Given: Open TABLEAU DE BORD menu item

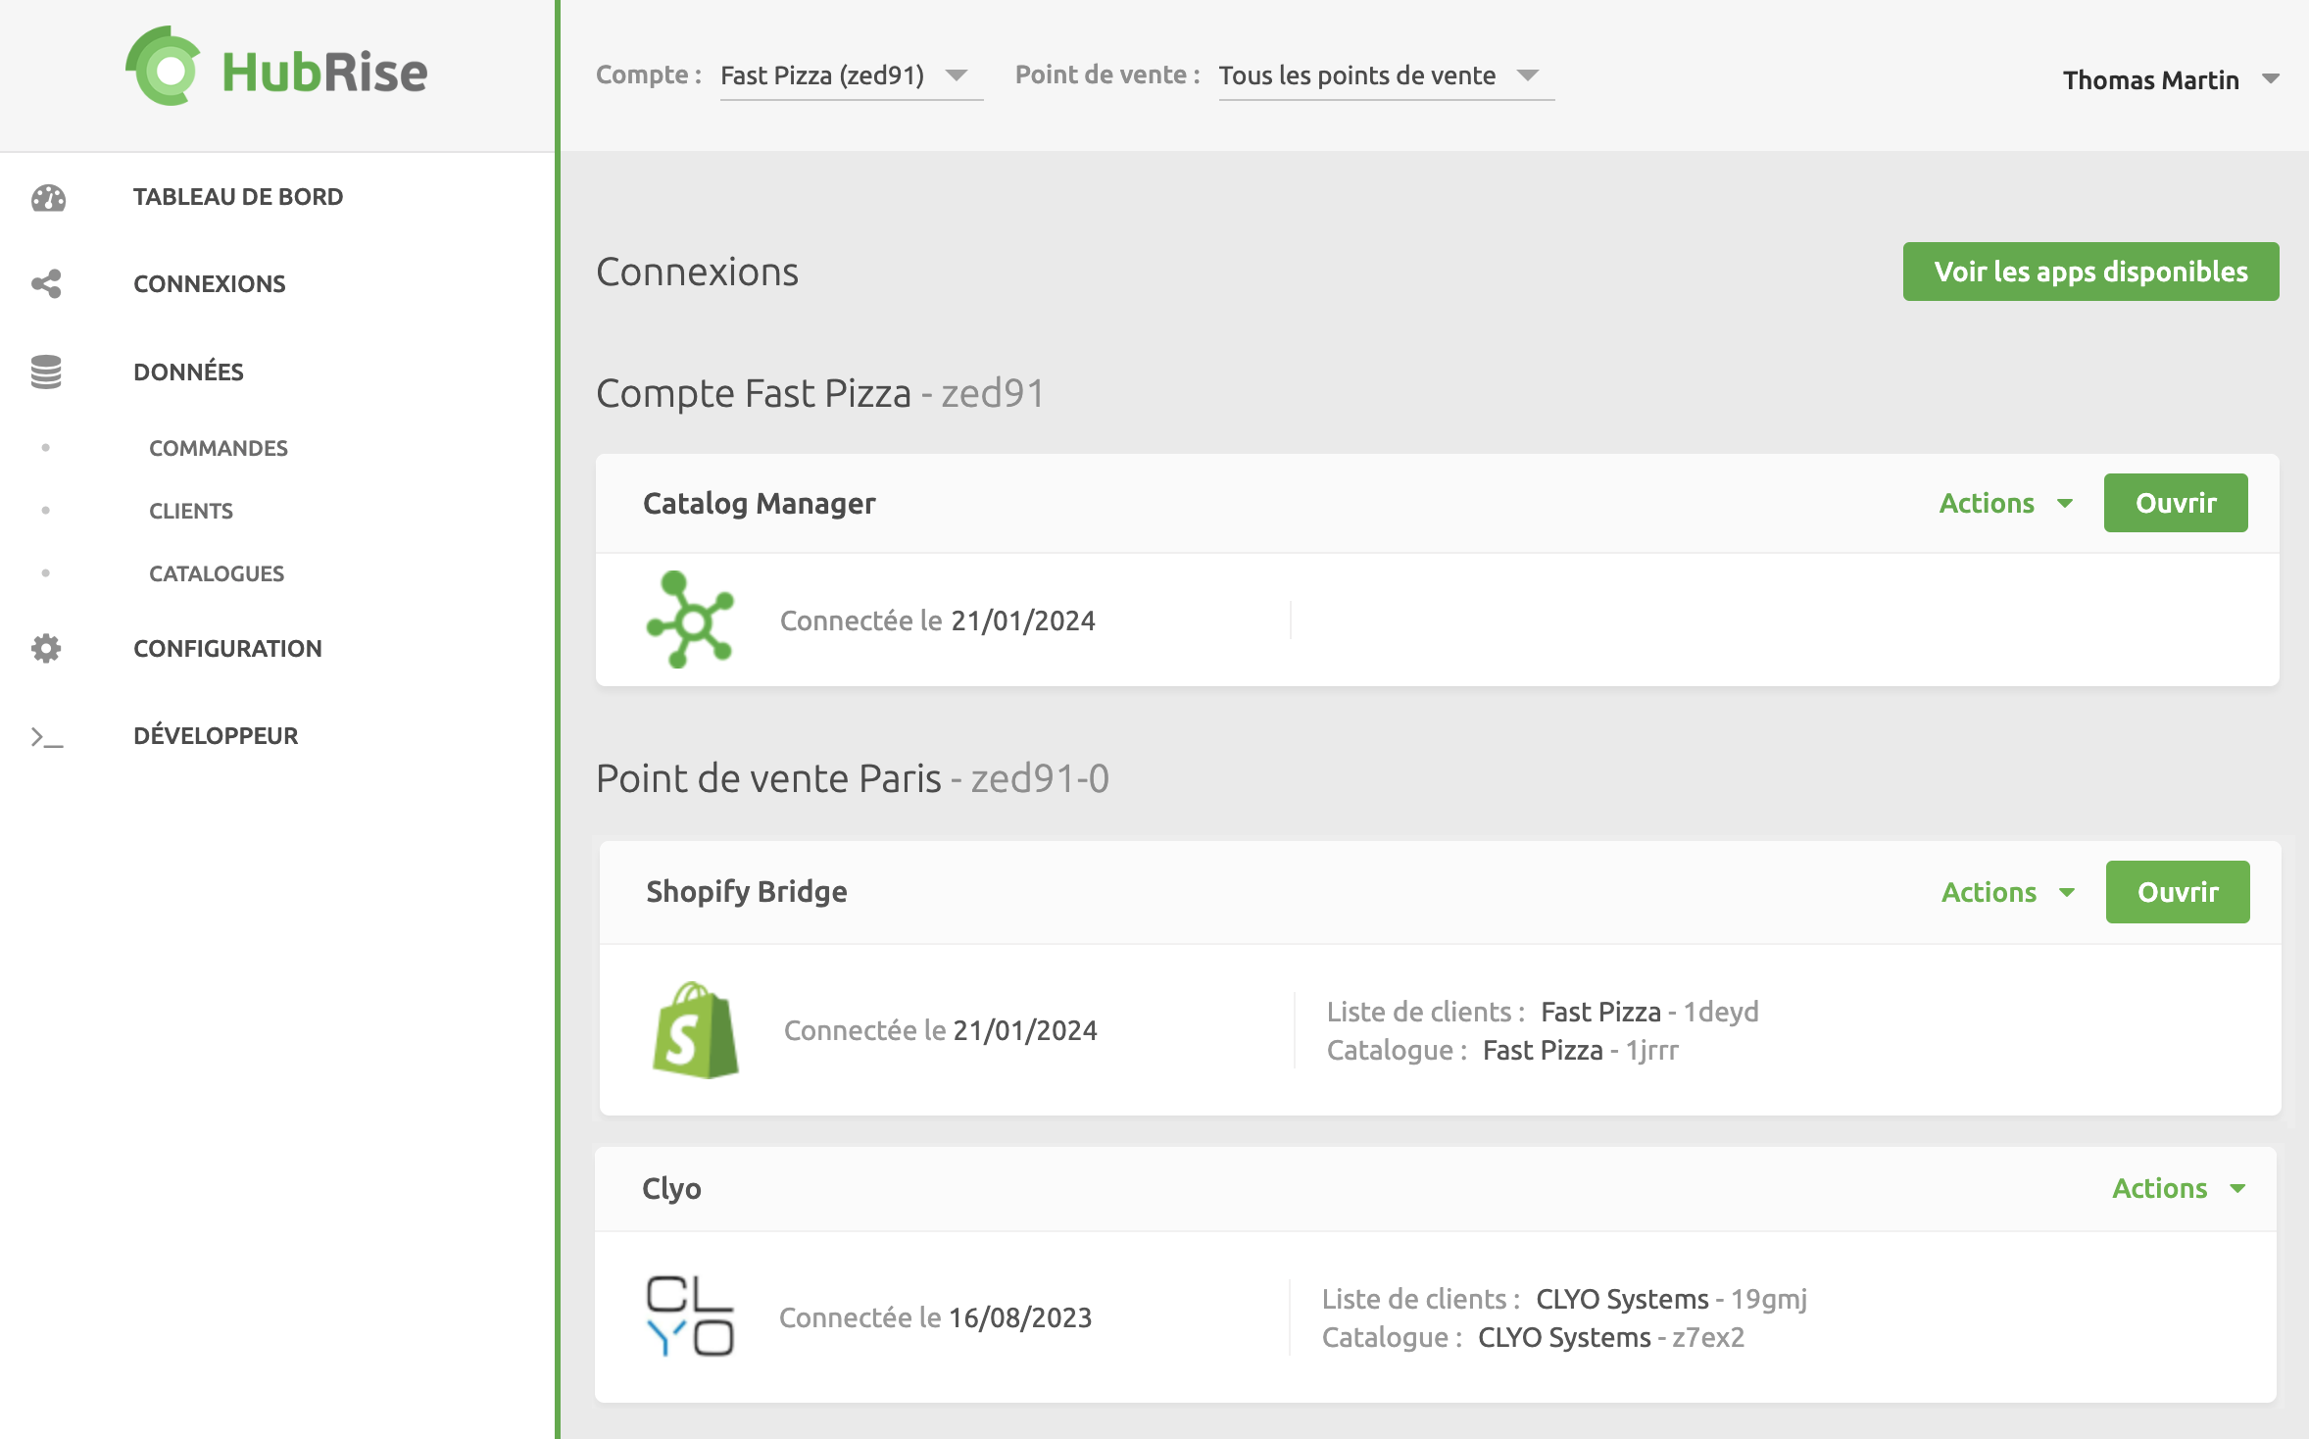Looking at the screenshot, I should point(238,197).
